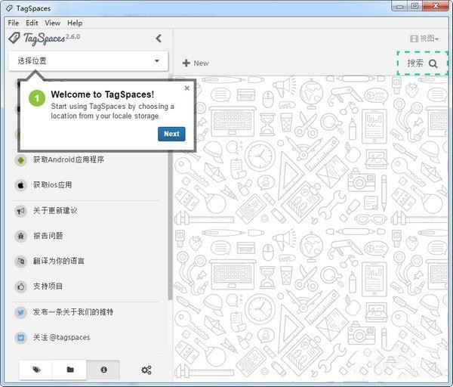Open the 视图 view dropdown
453x387 pixels.
[424, 39]
